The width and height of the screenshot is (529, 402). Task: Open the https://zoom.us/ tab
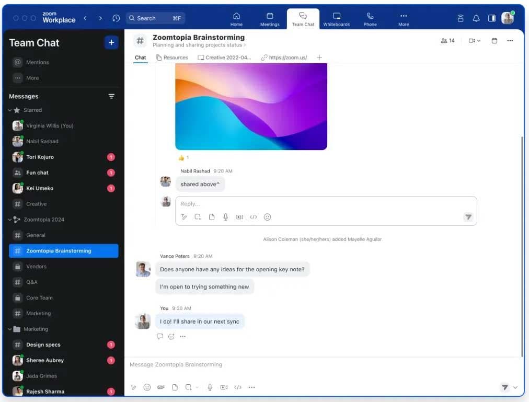(284, 58)
